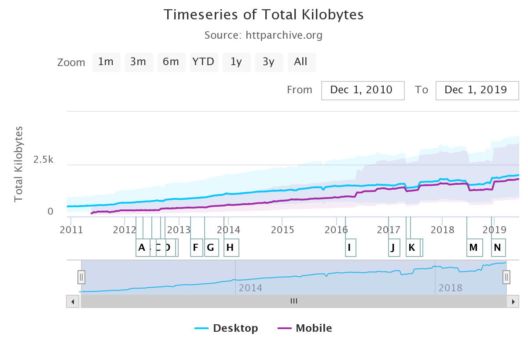
Task: Show All data range
Action: (301, 62)
